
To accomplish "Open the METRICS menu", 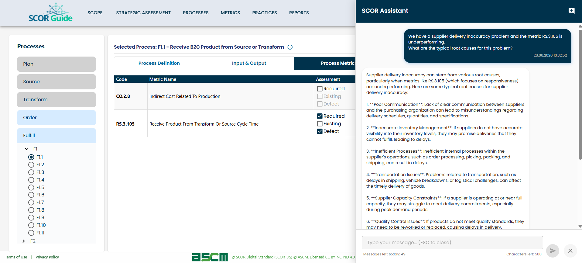I will click(230, 13).
